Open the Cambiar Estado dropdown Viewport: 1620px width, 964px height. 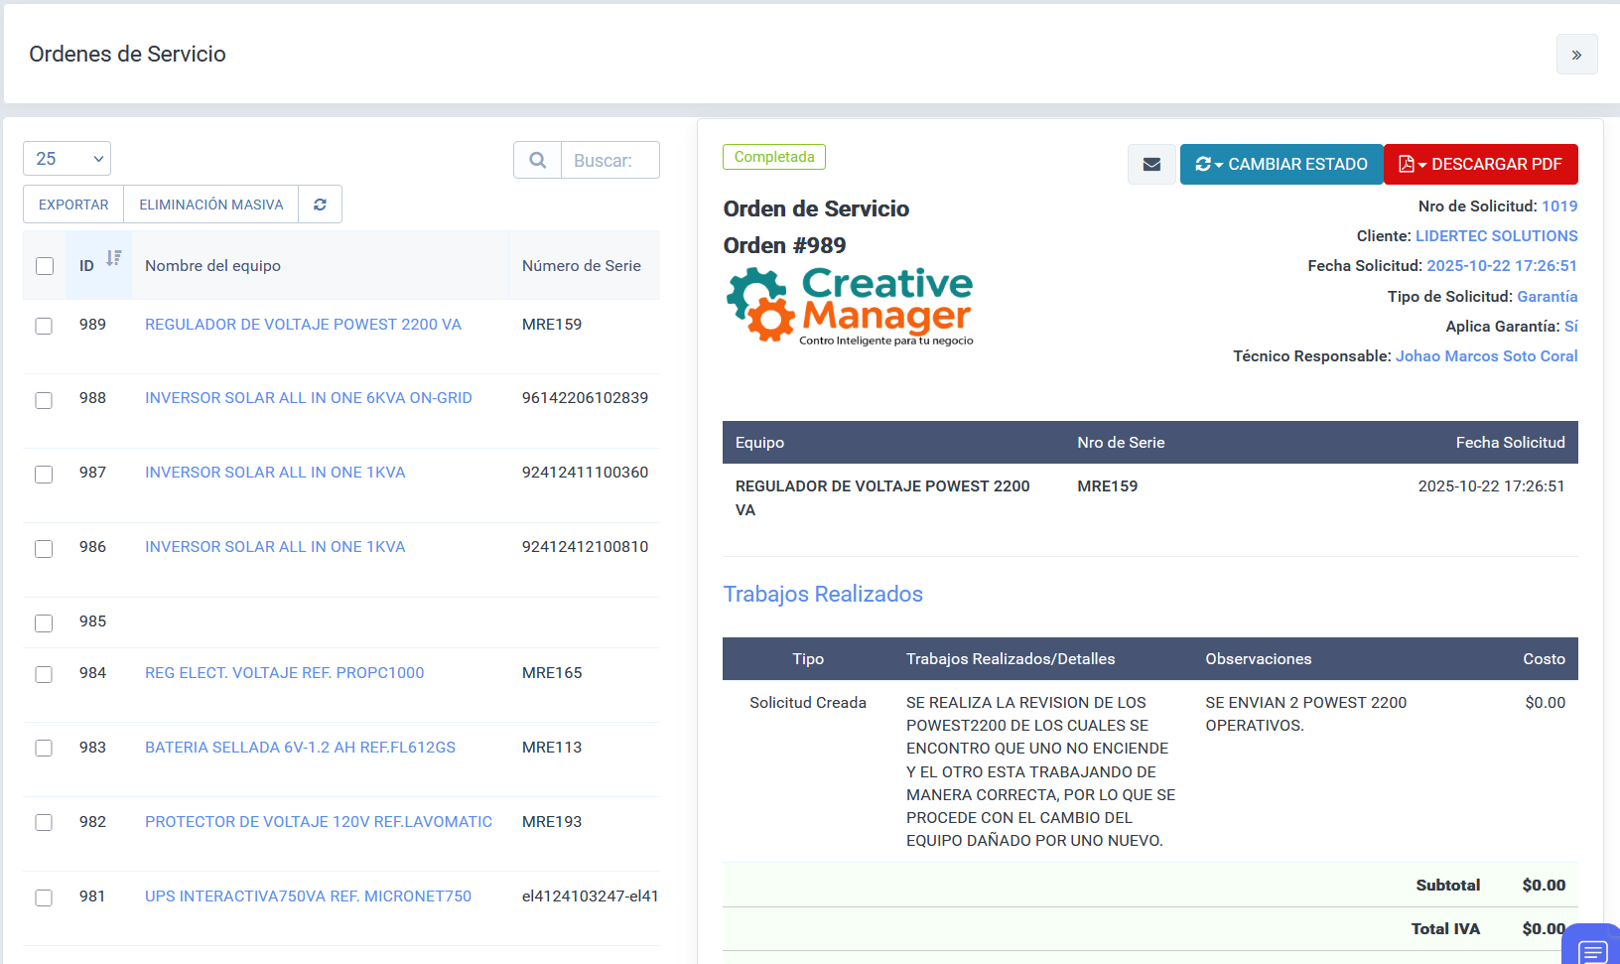tap(1281, 165)
